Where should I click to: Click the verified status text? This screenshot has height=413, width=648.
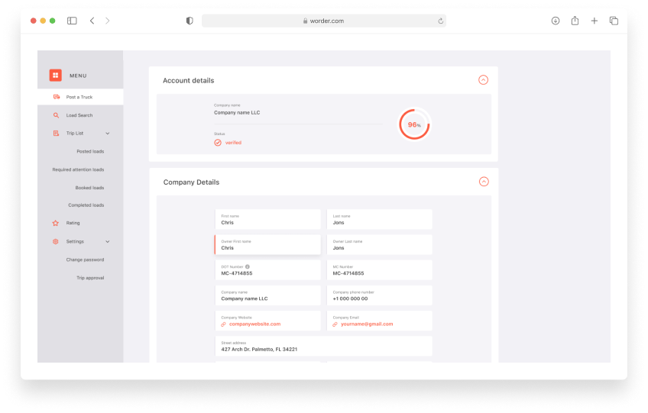click(233, 143)
